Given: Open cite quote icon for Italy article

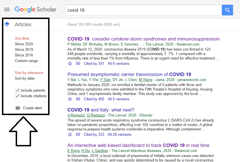Looking at the screenshot, I should pos(78,134).
